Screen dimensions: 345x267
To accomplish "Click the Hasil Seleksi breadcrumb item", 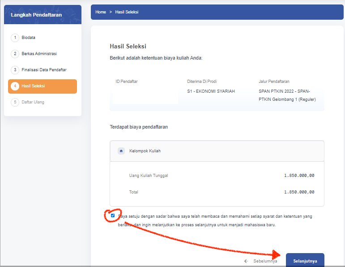I will click(x=127, y=12).
